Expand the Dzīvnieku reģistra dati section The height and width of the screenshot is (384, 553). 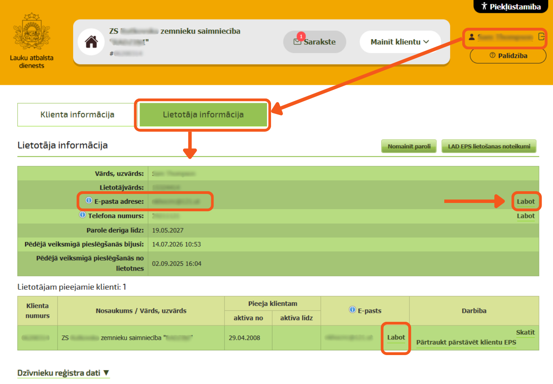pyautogui.click(x=63, y=373)
